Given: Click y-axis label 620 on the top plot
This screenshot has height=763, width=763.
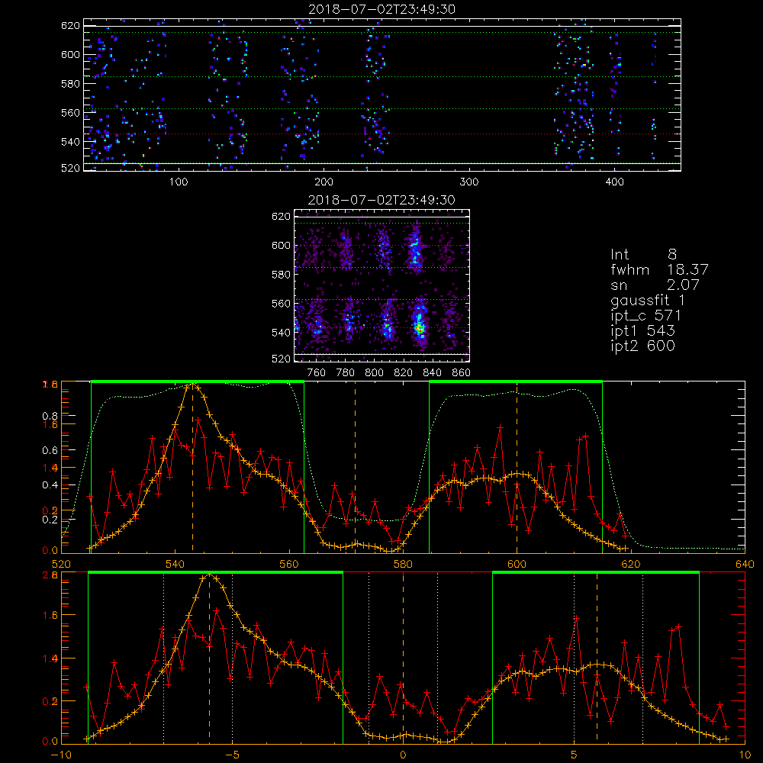Looking at the screenshot, I should (x=70, y=25).
